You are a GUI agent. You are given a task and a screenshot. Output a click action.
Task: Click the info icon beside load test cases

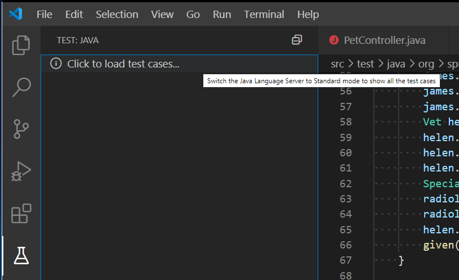click(56, 64)
